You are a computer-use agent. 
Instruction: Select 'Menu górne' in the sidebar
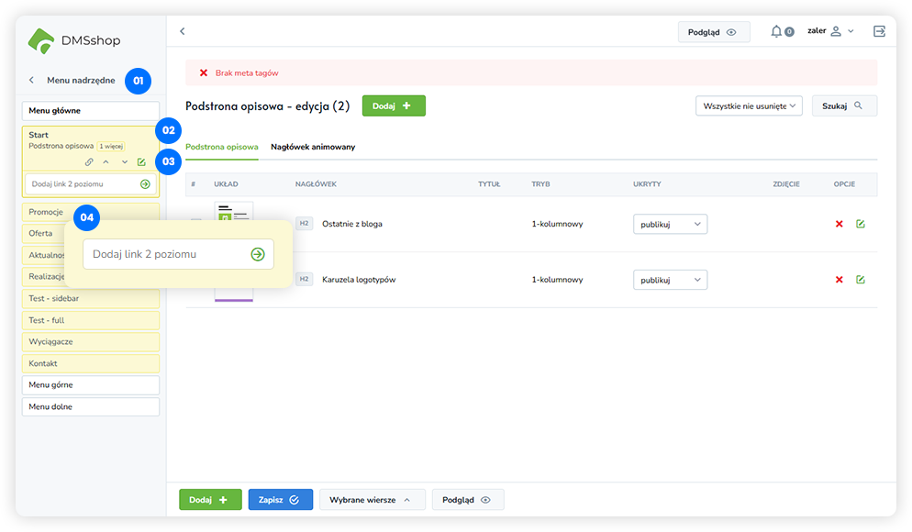click(x=90, y=385)
